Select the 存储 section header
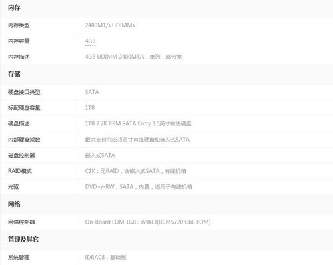333x265 pixels. click(x=14, y=74)
